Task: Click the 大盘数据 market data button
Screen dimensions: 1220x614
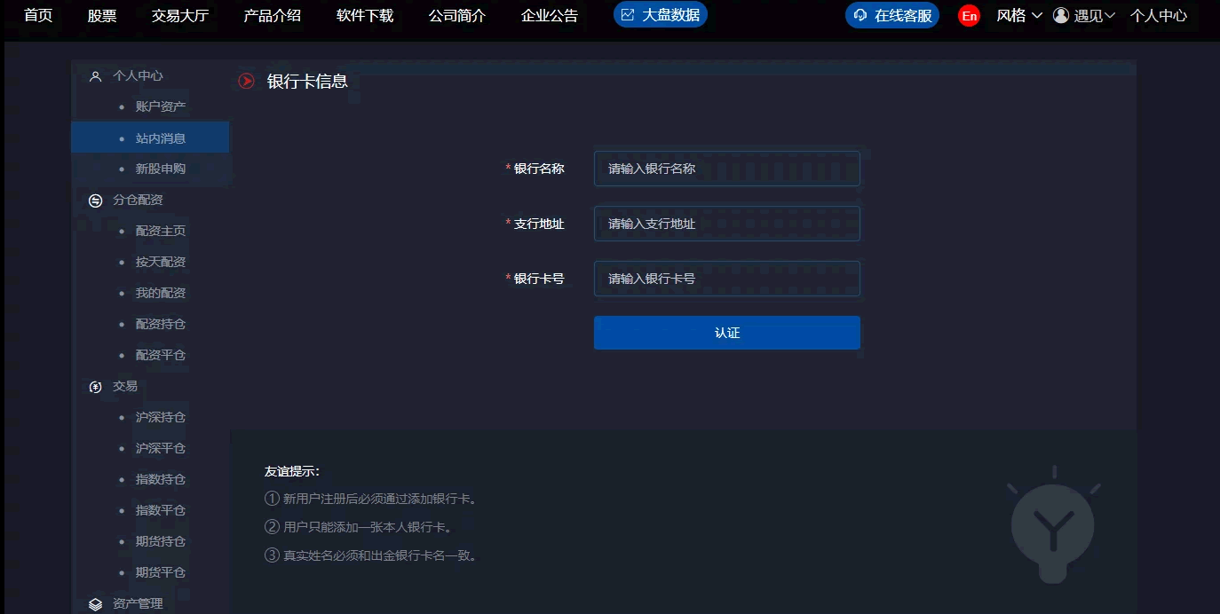Action: coord(661,15)
